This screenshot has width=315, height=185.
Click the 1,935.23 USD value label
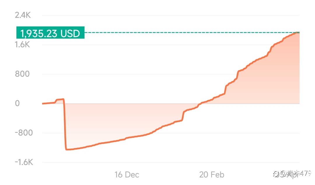(x=50, y=33)
